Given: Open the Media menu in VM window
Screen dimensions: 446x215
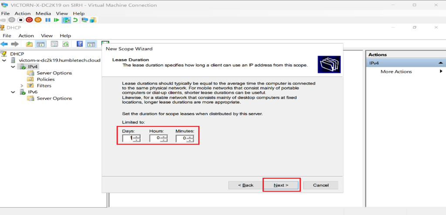Looking at the screenshot, I should (x=43, y=13).
